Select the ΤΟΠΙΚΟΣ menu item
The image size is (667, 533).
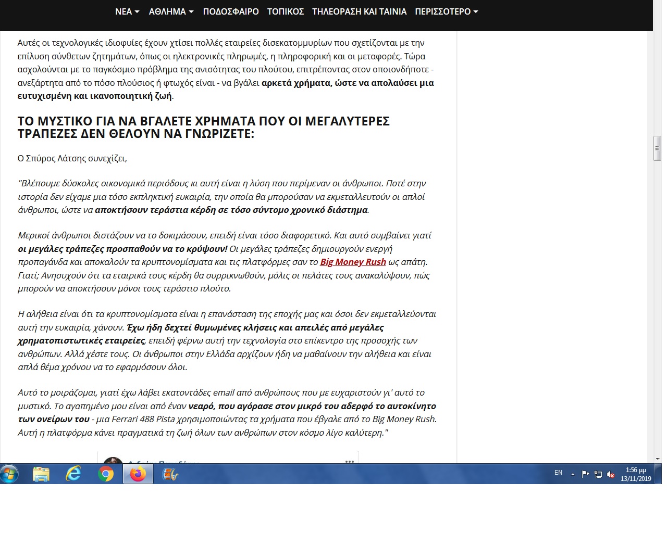tap(286, 11)
